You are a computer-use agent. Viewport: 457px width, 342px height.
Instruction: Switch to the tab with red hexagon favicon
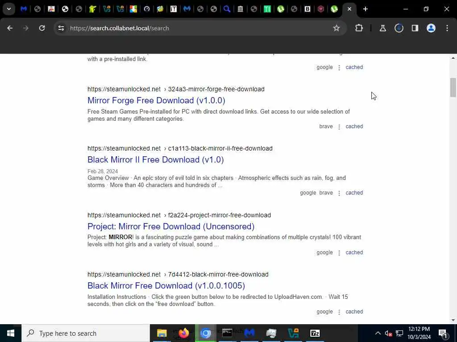[320, 9]
